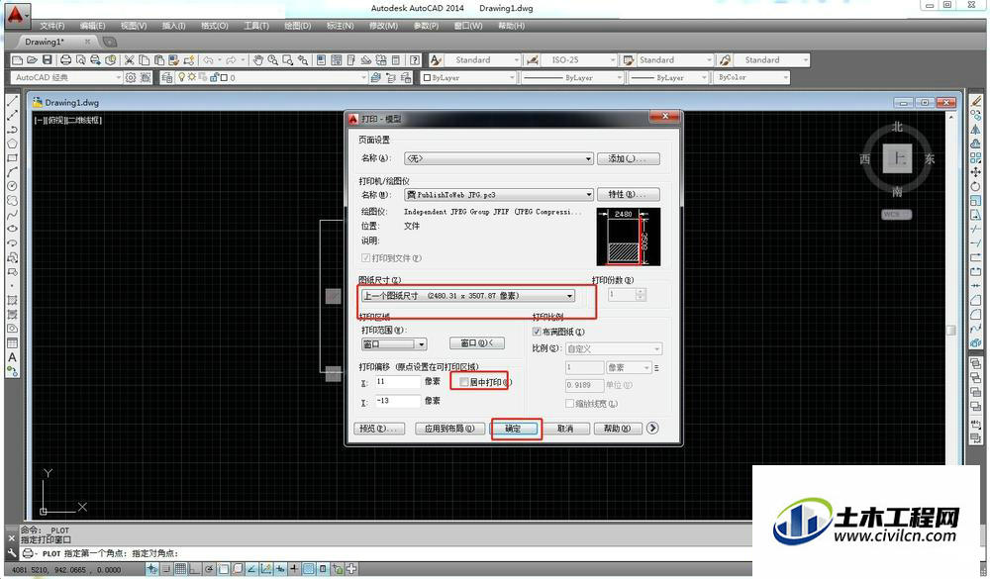This screenshot has height=579, width=990.
Task: Open the printer name PublishToWeb JPG.pc3 dropdown
Action: (x=499, y=194)
